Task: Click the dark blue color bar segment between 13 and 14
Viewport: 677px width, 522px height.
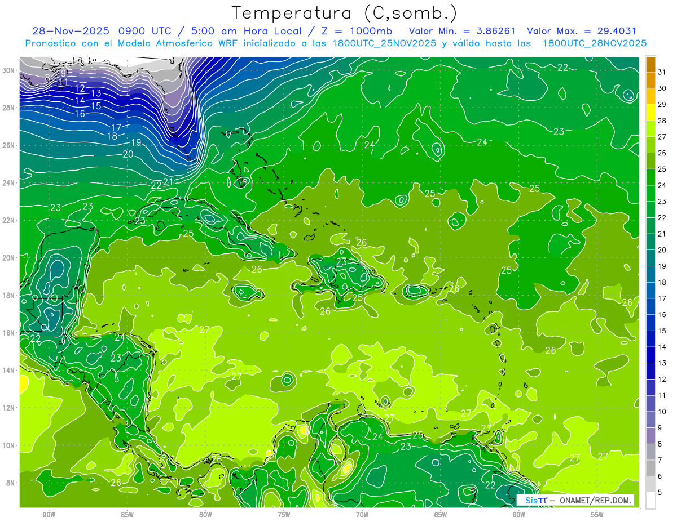Action: click(x=650, y=355)
